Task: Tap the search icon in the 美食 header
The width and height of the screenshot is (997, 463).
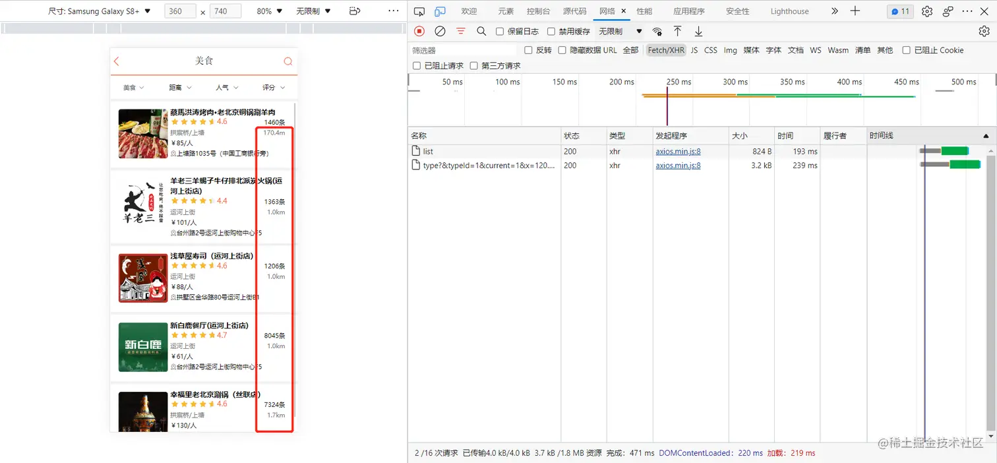Action: click(288, 61)
